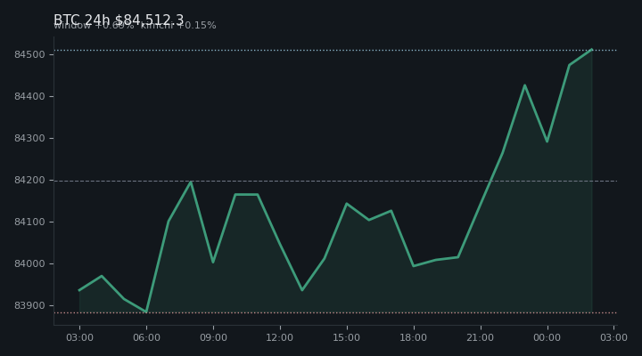Screen dimensions: 642x356
Task: Click the 09:00 time axis label
Action: [213, 337]
